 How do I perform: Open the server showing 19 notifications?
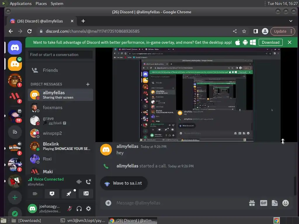click(x=15, y=116)
